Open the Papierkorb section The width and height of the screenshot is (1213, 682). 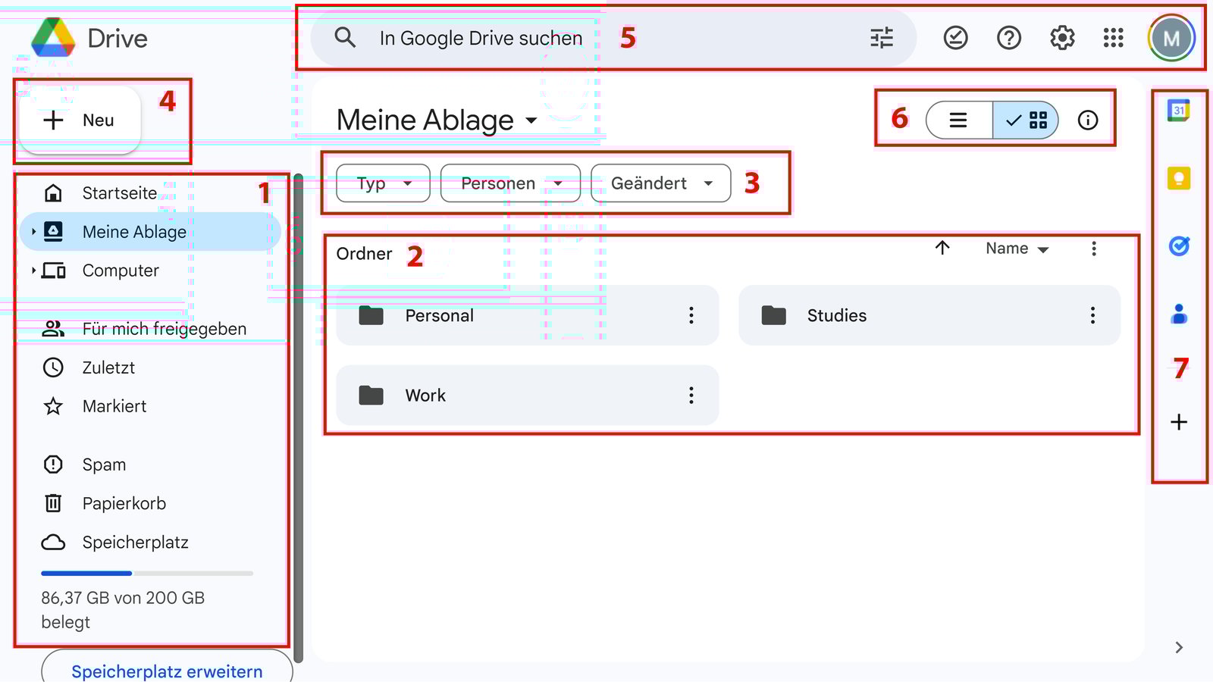pyautogui.click(x=125, y=503)
